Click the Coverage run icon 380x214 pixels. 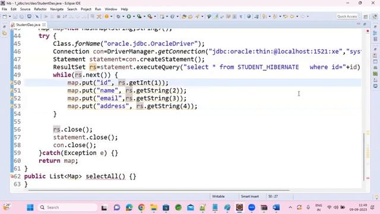pyautogui.click(x=140, y=17)
